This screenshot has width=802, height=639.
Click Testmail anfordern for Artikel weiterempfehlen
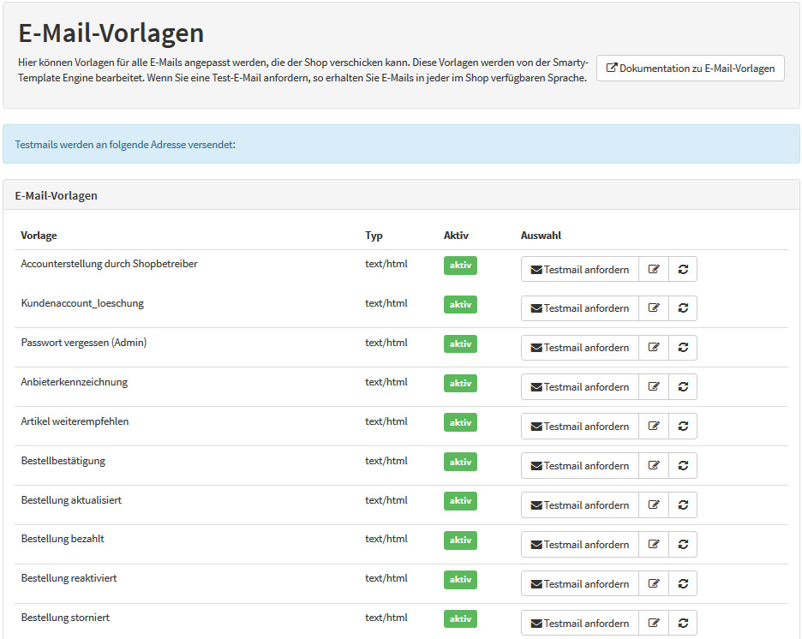[580, 427]
